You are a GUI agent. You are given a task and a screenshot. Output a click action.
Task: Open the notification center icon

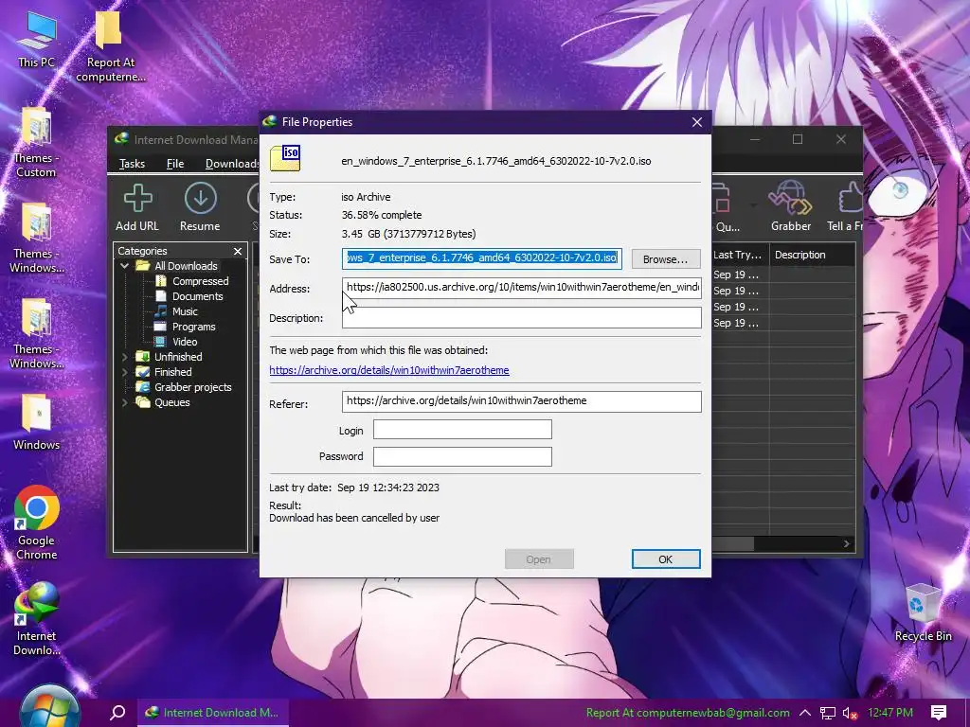click(x=939, y=713)
